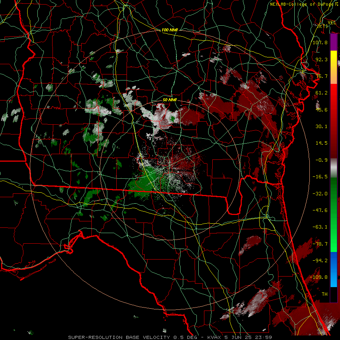Screen dimensions: 340x340
Task: Click the -94.2 scale value
Action: 320,260
